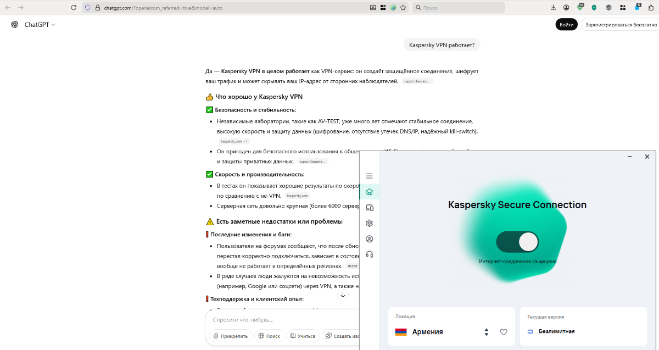Focus the chatgpt.com address bar URL

pyautogui.click(x=163, y=8)
